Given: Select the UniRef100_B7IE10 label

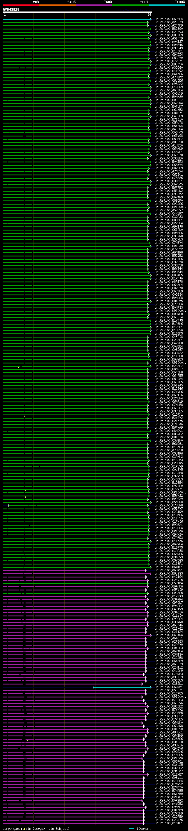Looking at the screenshot, I should point(168,120).
